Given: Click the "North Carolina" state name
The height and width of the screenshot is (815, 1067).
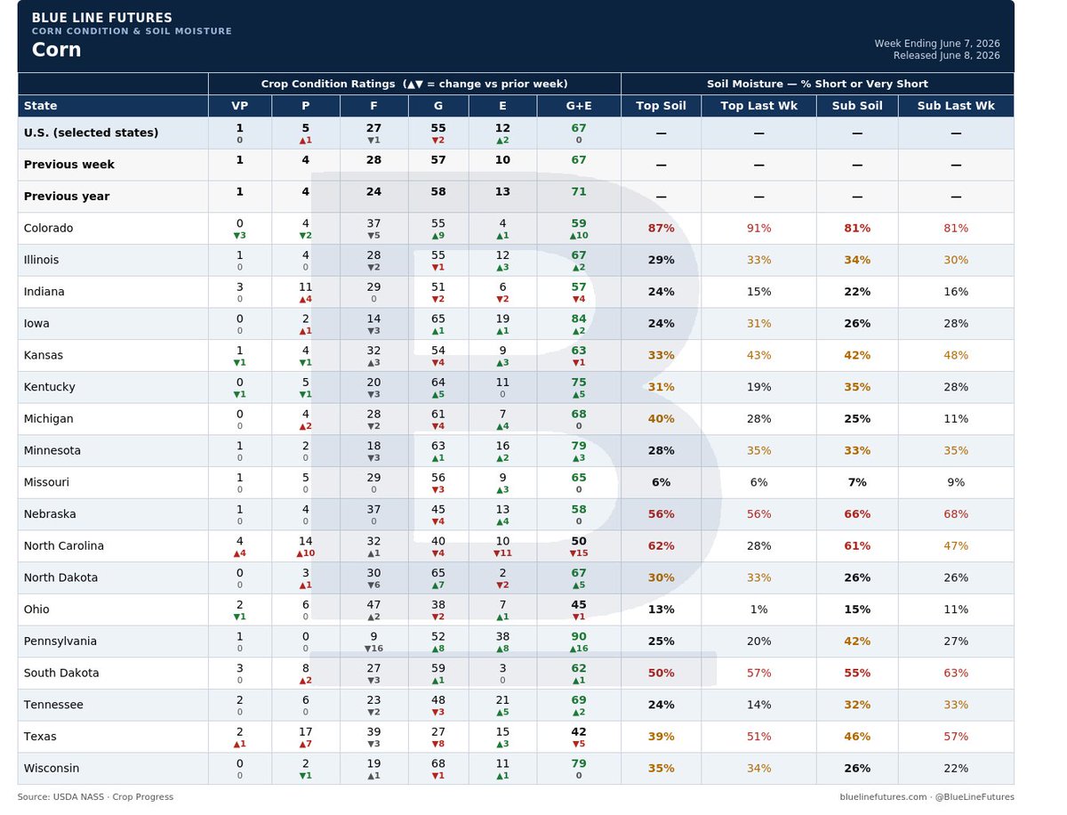Looking at the screenshot, I should (64, 545).
